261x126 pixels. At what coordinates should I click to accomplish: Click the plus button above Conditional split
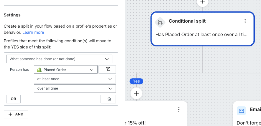pyautogui.click(x=203, y=2)
